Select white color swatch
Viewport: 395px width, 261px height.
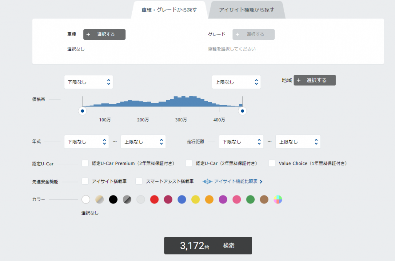pyautogui.click(x=86, y=200)
